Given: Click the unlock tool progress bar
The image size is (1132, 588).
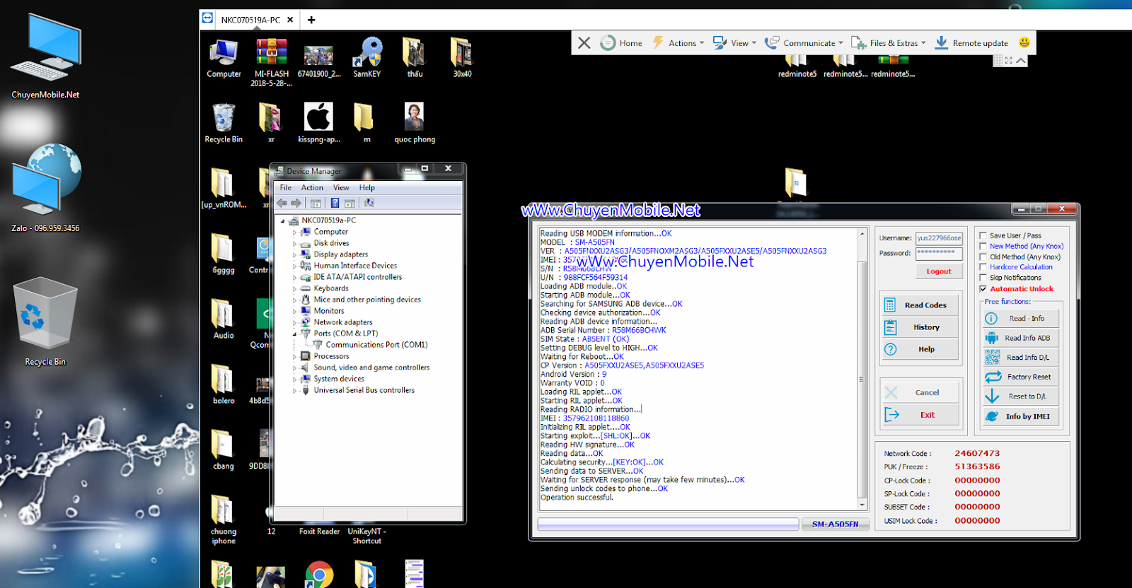Looking at the screenshot, I should tap(668, 524).
